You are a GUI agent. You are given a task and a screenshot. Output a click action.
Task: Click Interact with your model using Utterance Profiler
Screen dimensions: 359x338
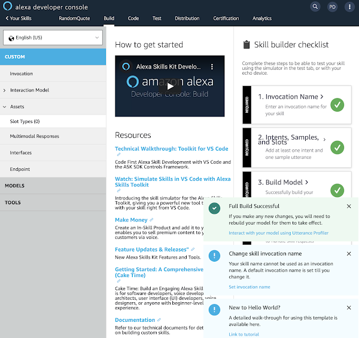278,233
